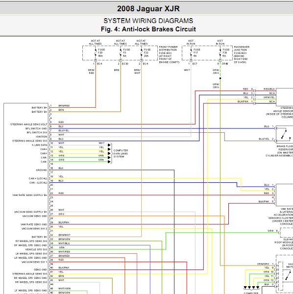Screen dimensions: 293x294
Task: Click the "CAN - (LOCAL)" pin label
Action: pos(38,183)
